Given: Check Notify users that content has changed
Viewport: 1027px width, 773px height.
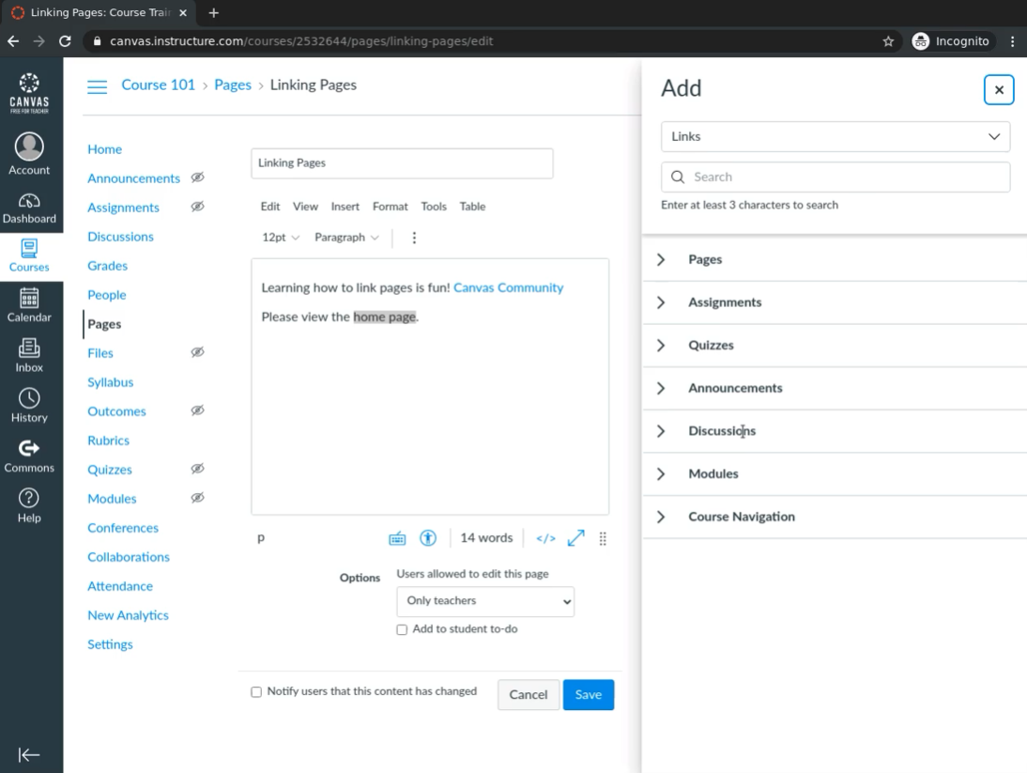Looking at the screenshot, I should (256, 692).
